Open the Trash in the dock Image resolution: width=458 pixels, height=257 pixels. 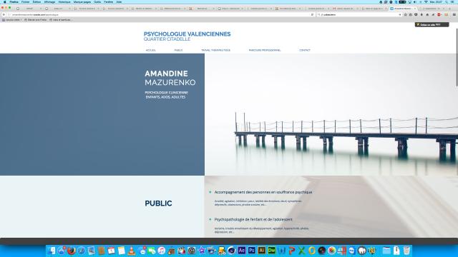(x=406, y=251)
